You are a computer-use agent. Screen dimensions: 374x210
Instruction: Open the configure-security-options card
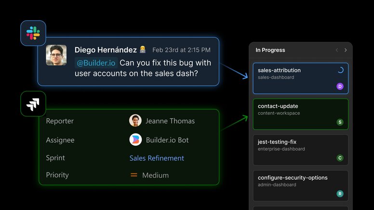tap(301, 185)
